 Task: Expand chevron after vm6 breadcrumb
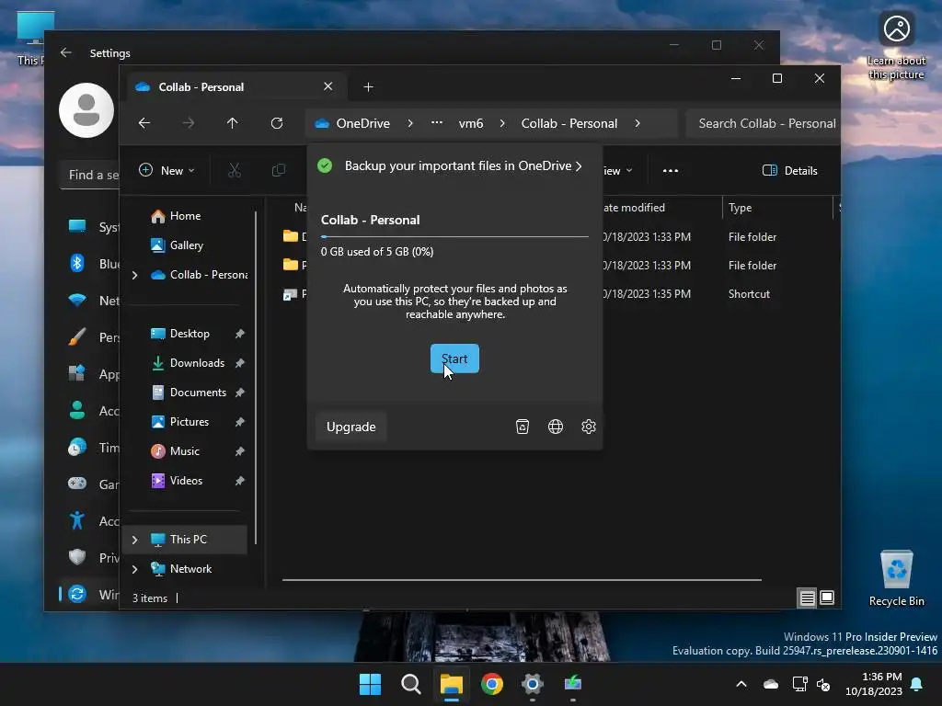pos(502,123)
